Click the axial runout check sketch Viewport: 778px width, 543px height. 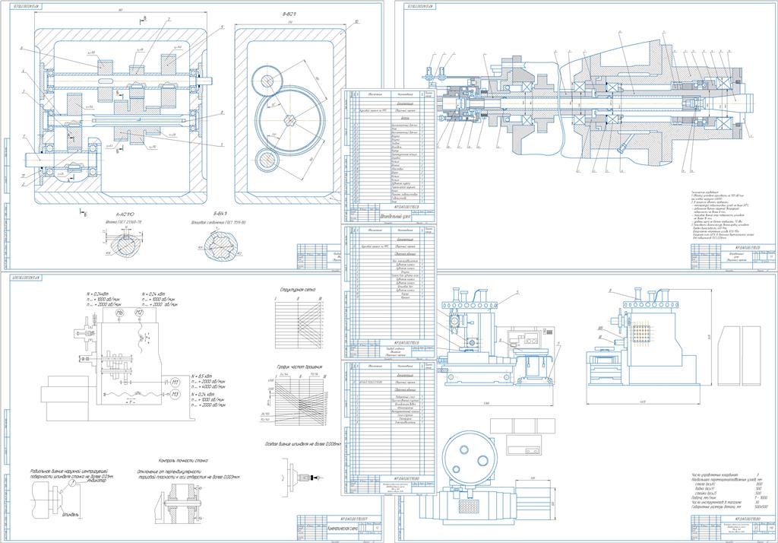301,478
